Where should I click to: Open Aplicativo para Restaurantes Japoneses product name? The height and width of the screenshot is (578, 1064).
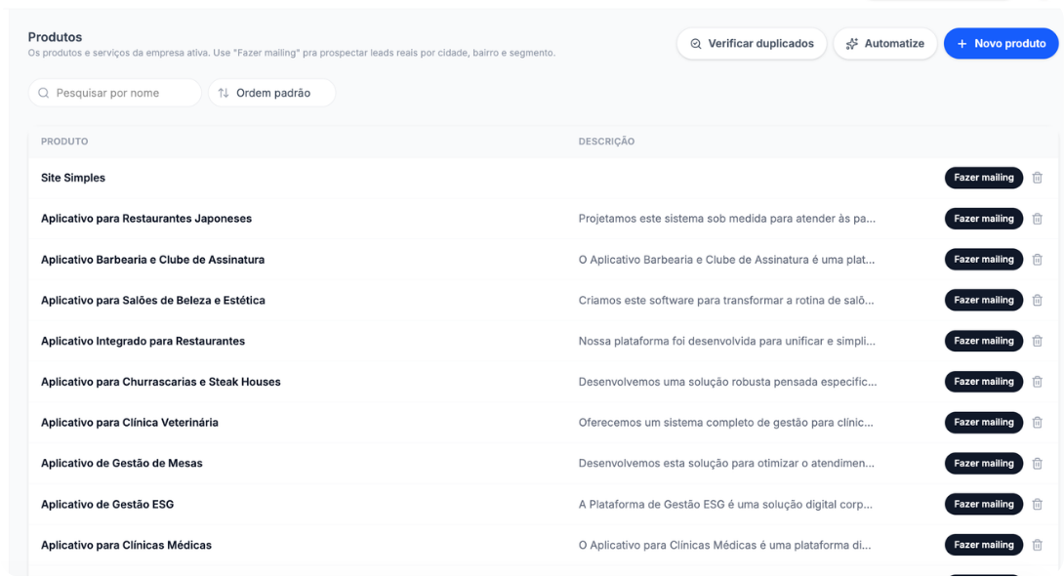(145, 219)
